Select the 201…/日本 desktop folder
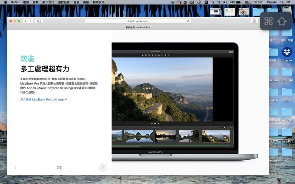 pos(287,114)
